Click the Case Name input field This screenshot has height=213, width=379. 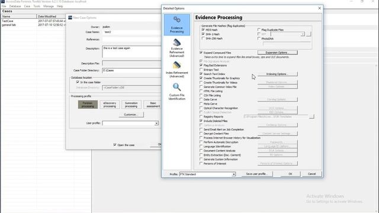pyautogui.click(x=131, y=32)
